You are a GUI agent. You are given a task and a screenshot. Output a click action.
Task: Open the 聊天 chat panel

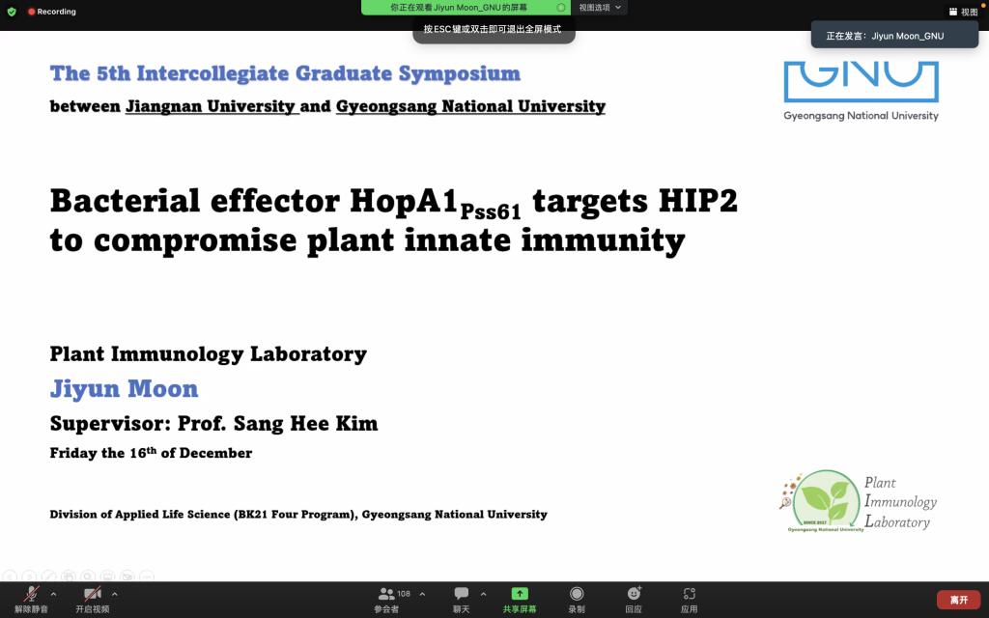[x=462, y=599]
